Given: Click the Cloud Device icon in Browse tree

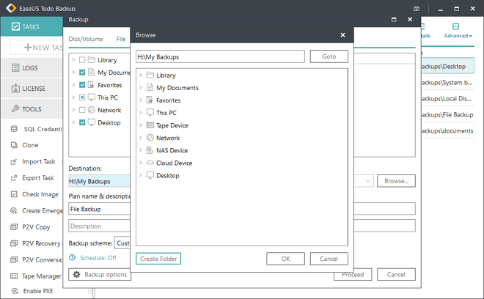Looking at the screenshot, I should click(150, 163).
